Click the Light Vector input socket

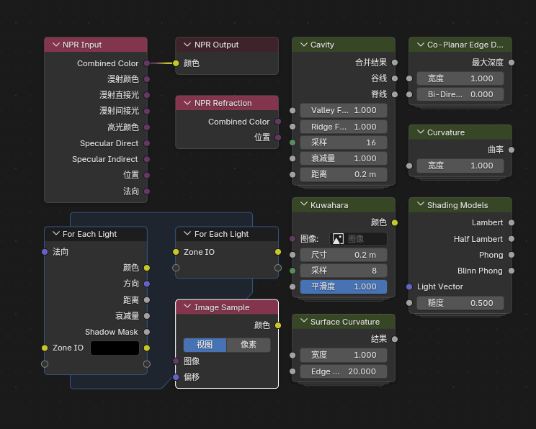coord(409,286)
